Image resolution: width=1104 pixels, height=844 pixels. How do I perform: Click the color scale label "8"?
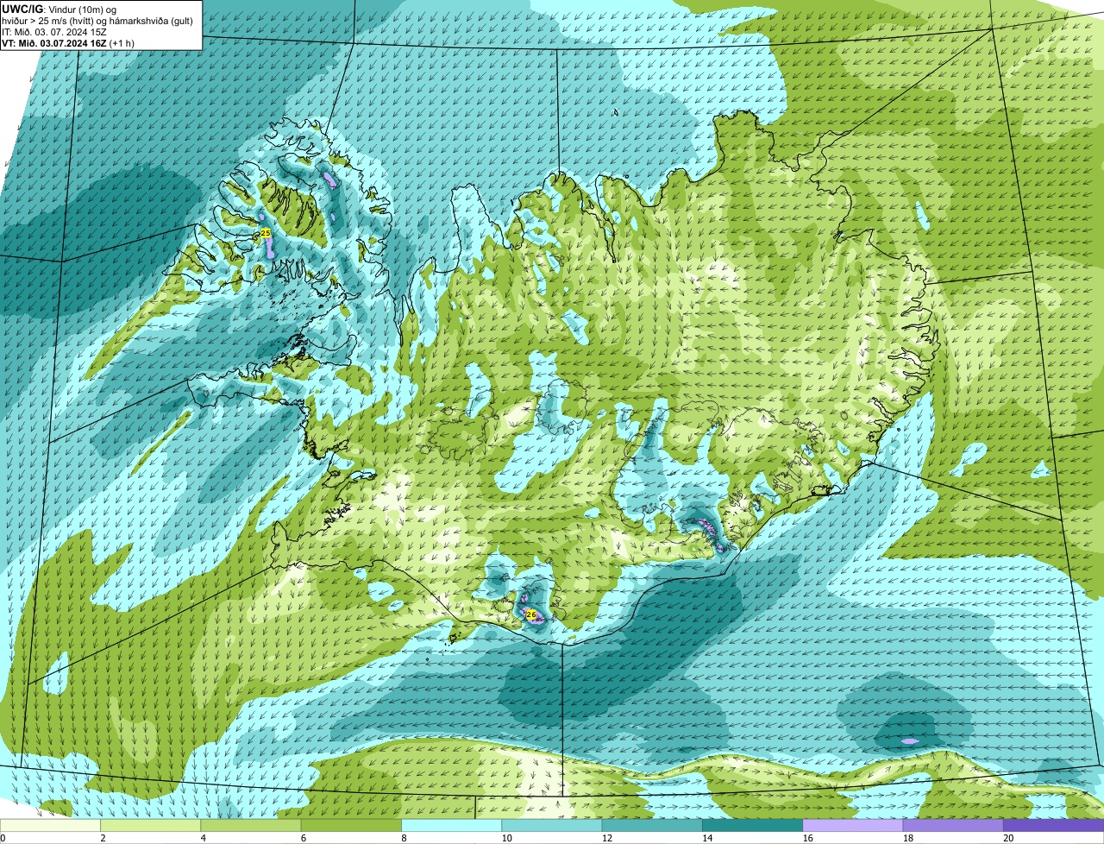click(x=403, y=838)
